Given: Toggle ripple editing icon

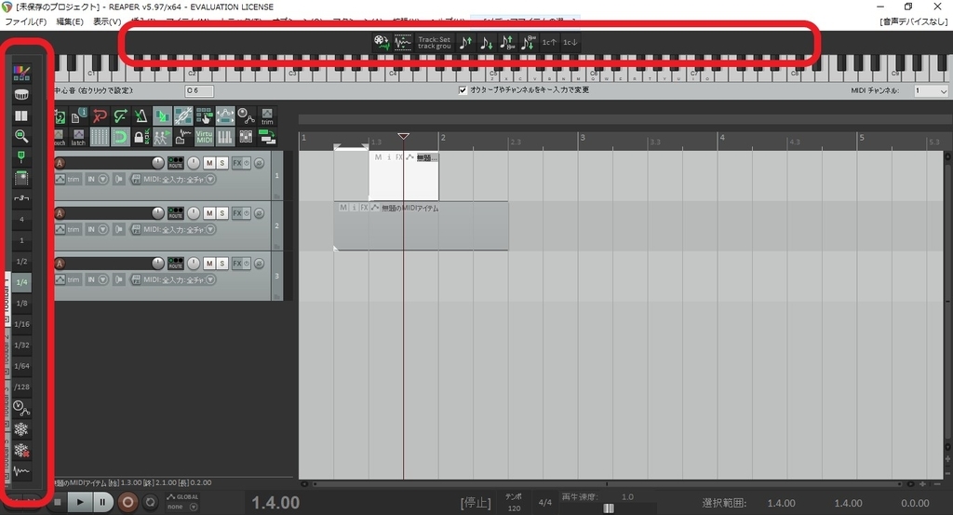Looking at the screenshot, I should coord(204,116).
